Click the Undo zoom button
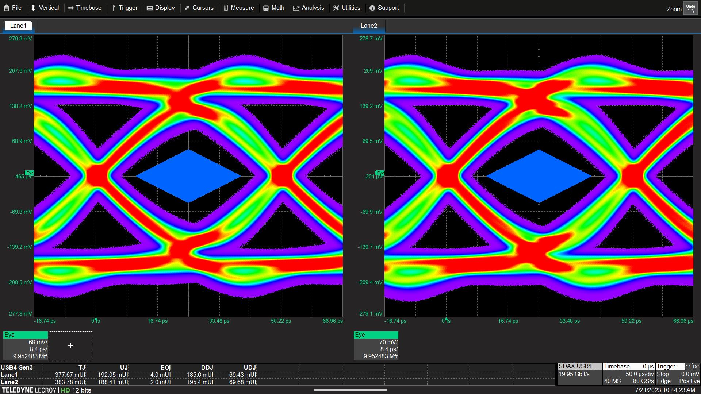The width and height of the screenshot is (701, 394). (690, 9)
